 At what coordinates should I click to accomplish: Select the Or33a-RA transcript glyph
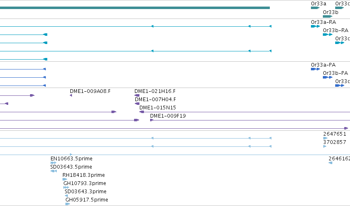click(x=315, y=26)
